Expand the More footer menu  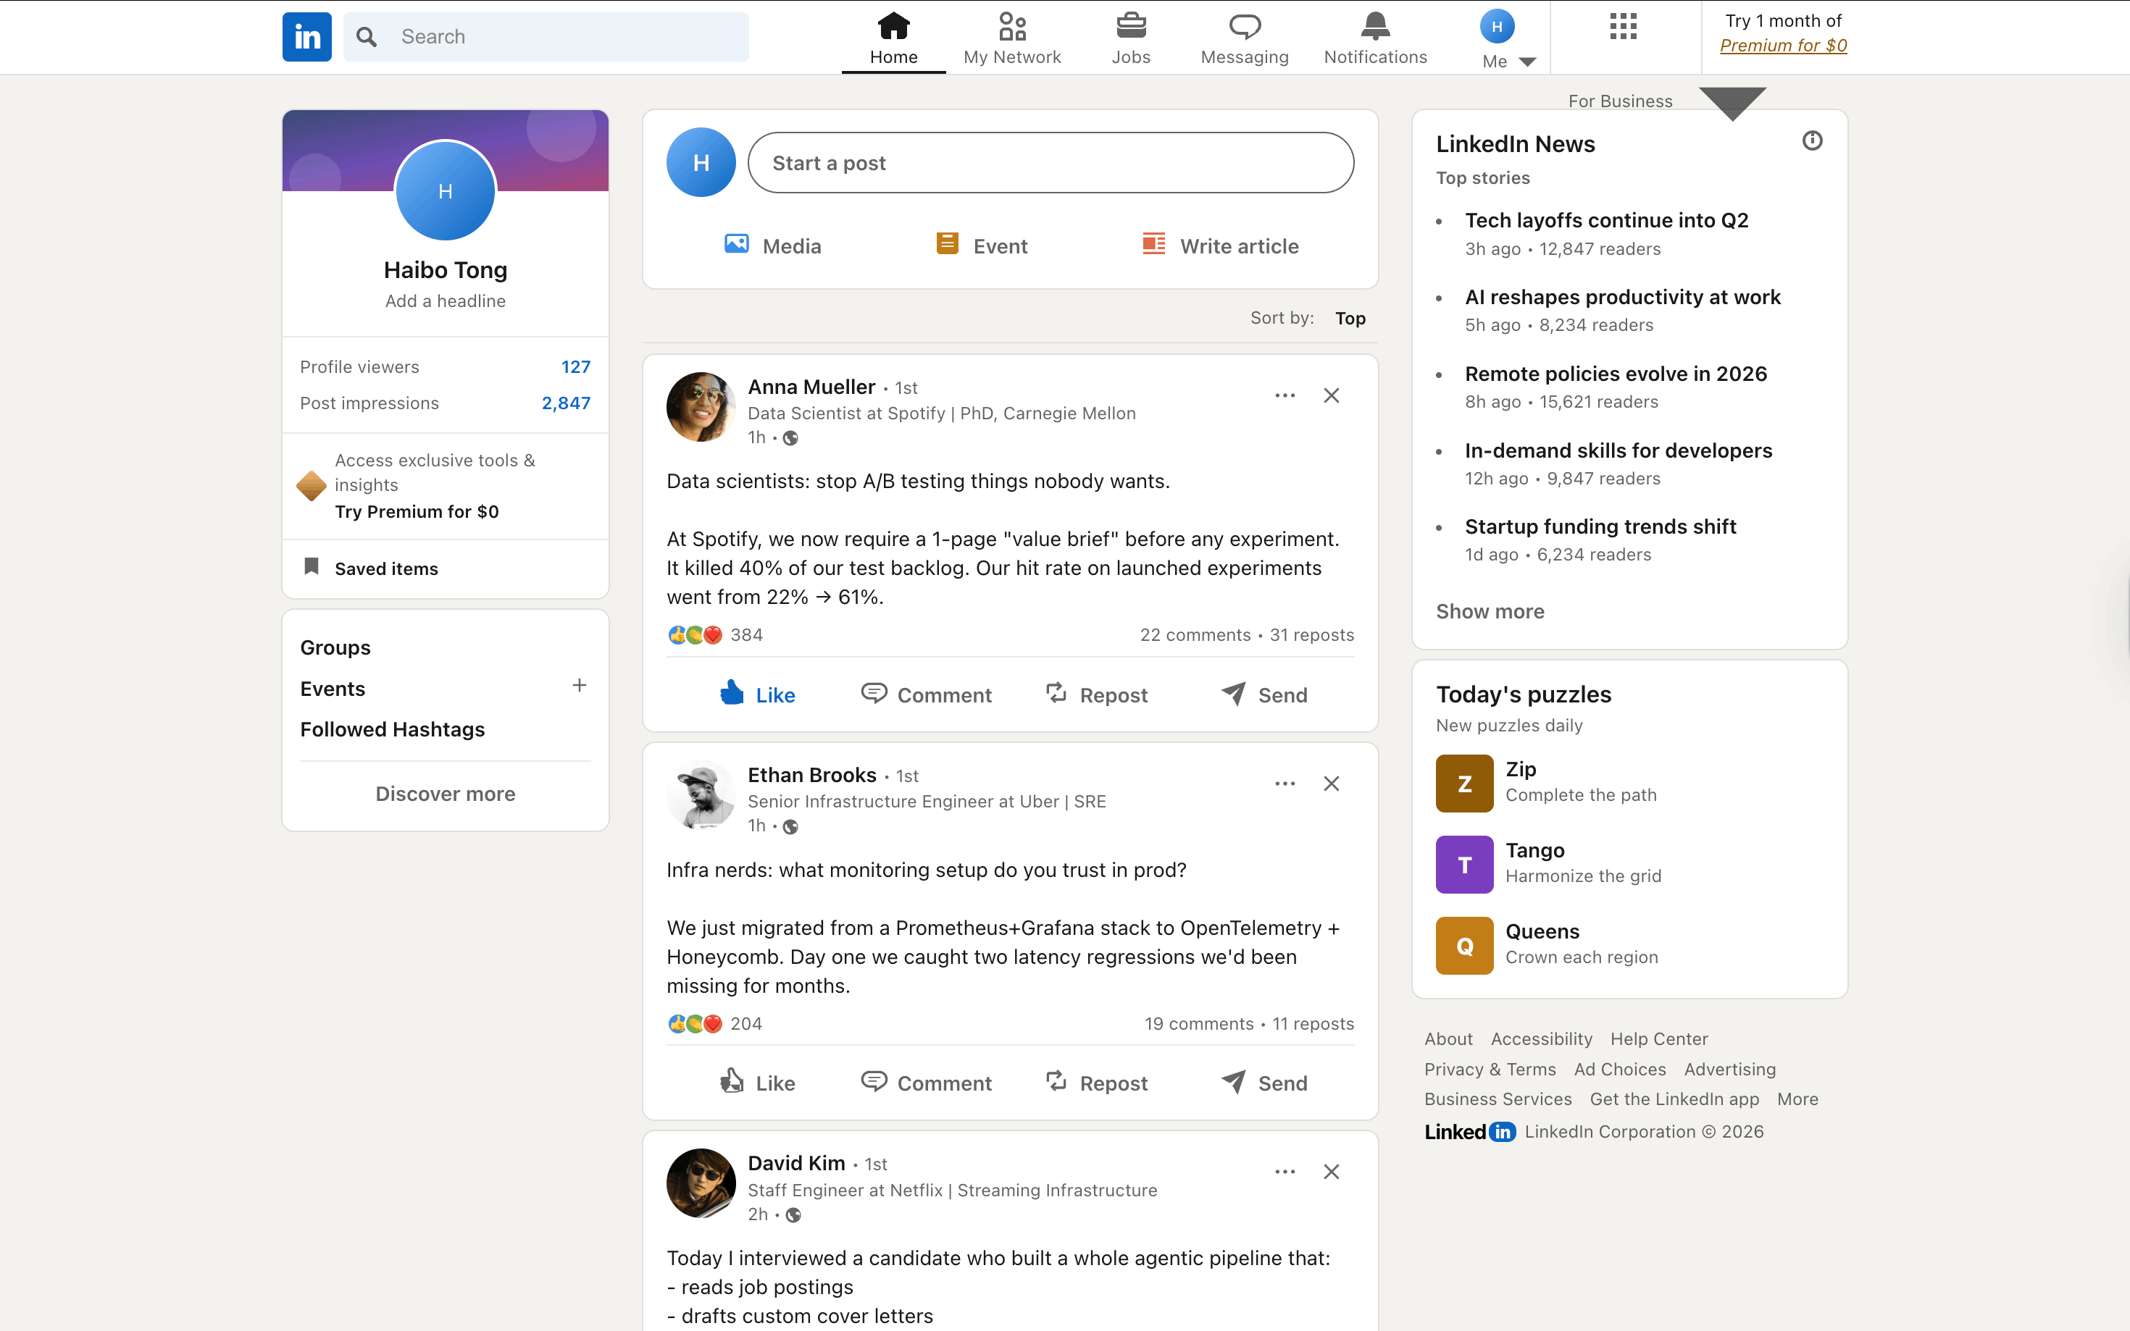pyautogui.click(x=1797, y=1099)
